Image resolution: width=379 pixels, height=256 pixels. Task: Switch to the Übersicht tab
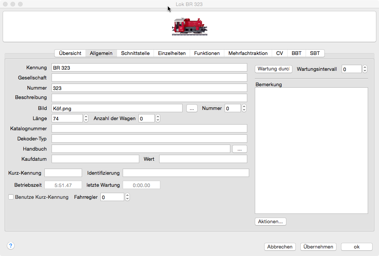point(70,53)
